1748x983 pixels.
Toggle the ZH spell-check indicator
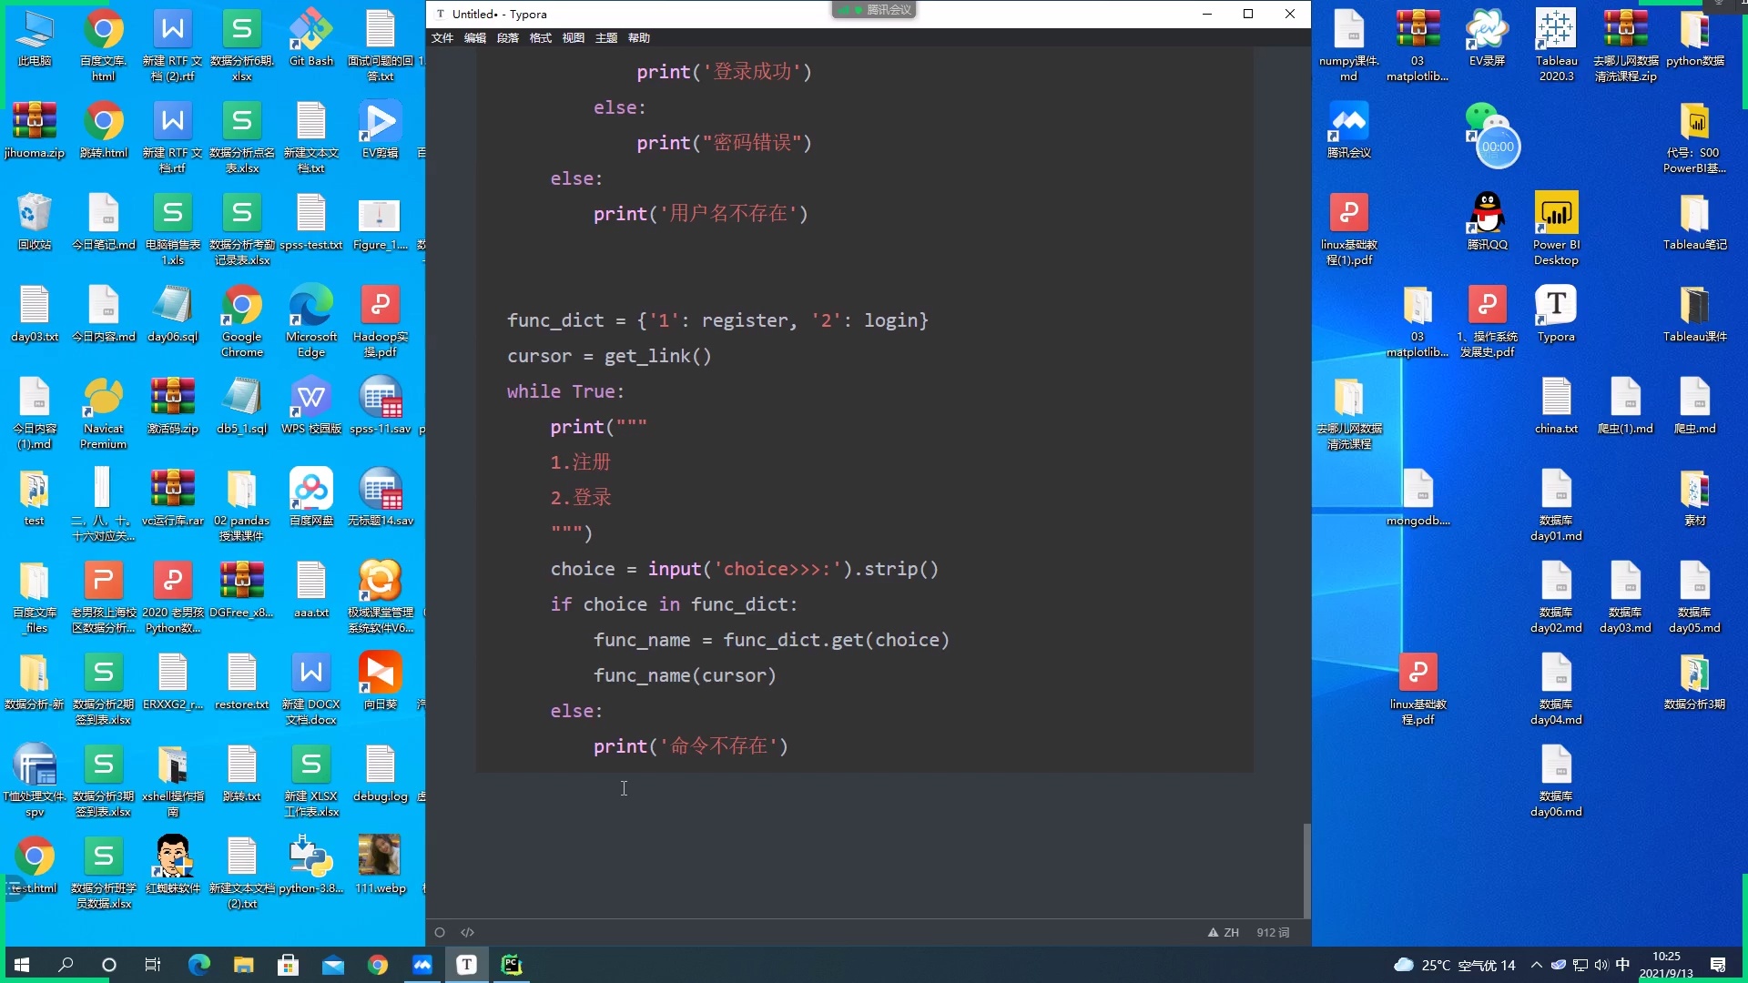(1224, 932)
